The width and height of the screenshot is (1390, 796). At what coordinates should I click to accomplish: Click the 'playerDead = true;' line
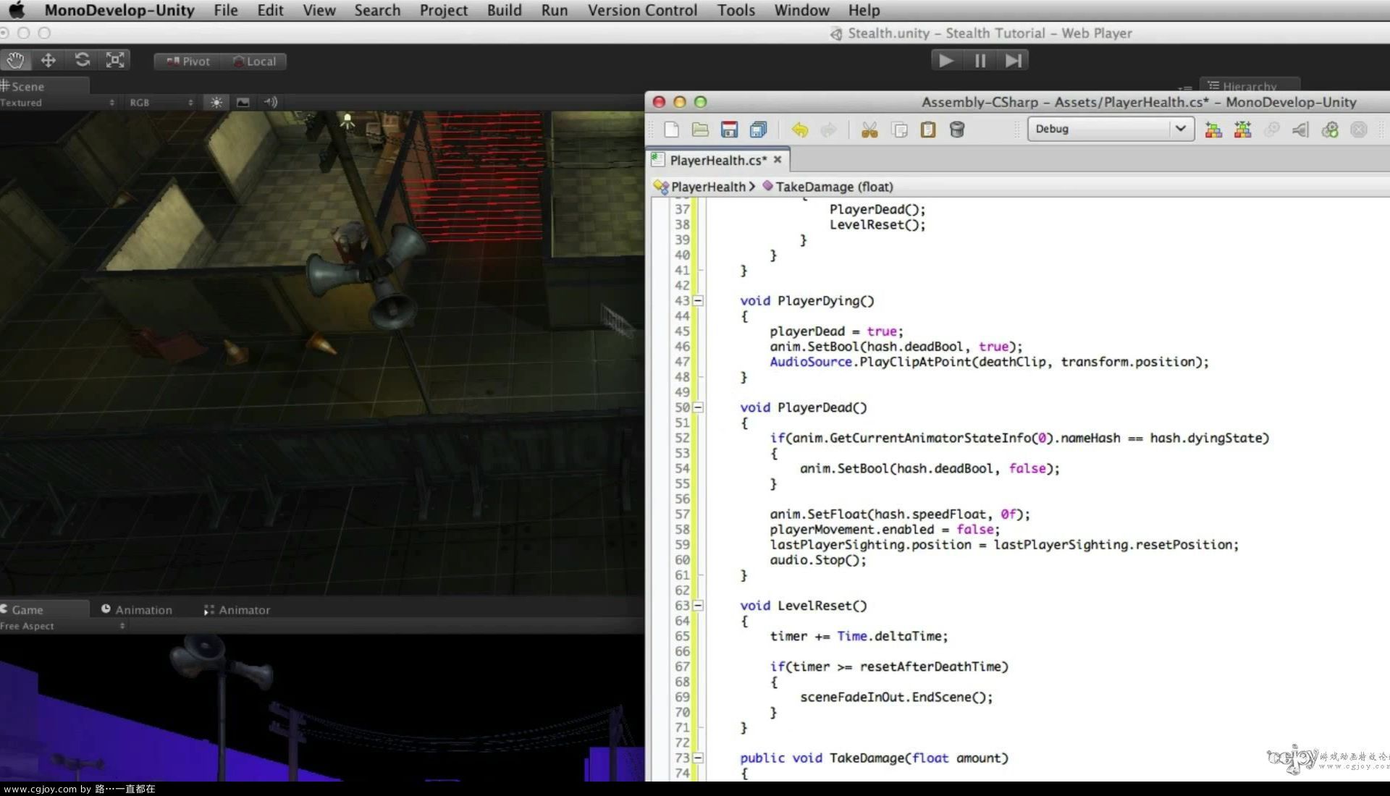pos(836,331)
